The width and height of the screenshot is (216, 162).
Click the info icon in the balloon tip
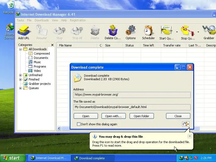(x=95, y=137)
